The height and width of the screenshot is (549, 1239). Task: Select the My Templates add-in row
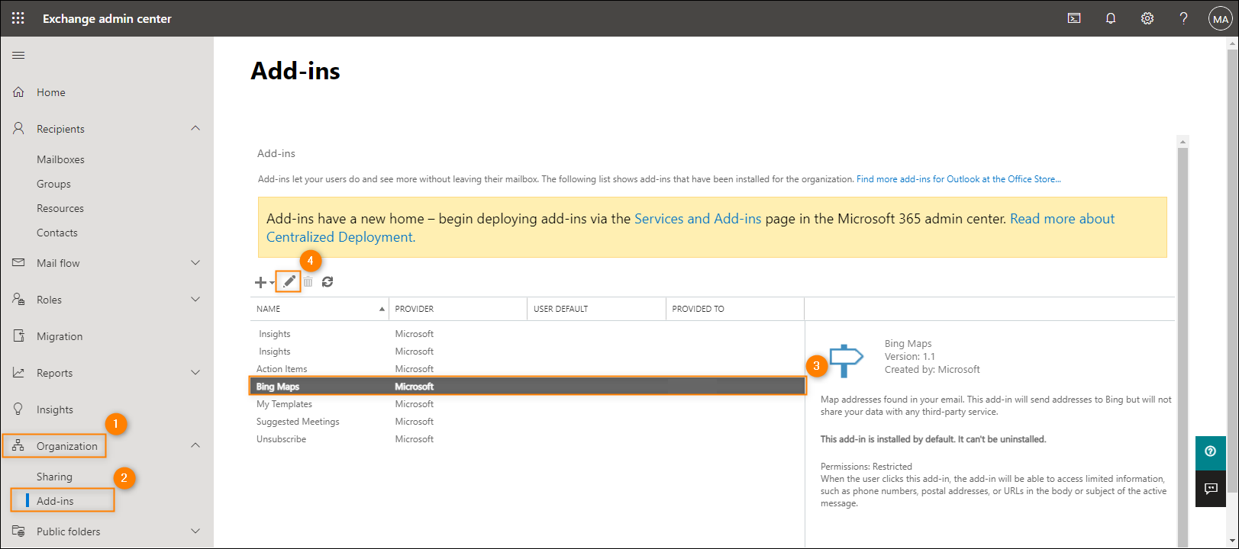click(x=528, y=404)
